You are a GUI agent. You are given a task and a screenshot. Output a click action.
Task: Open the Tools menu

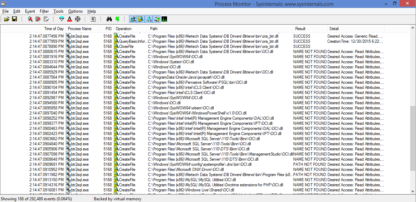click(58, 11)
